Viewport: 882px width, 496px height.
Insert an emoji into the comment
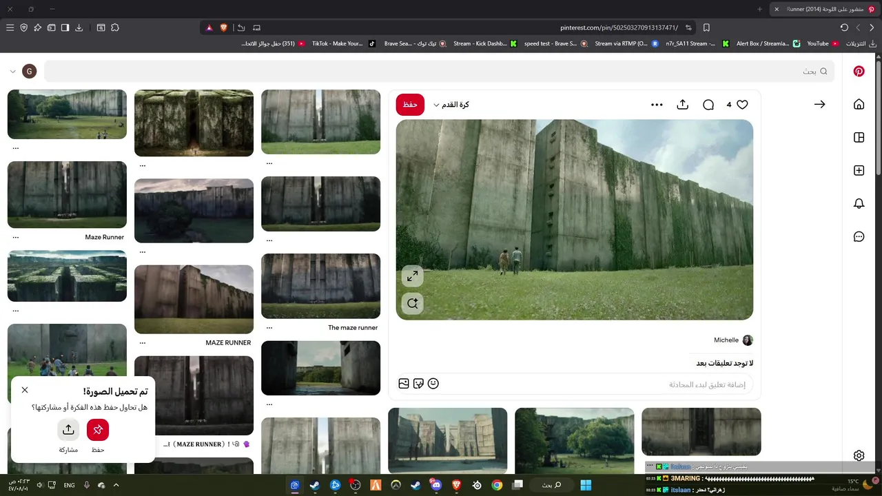(x=433, y=384)
